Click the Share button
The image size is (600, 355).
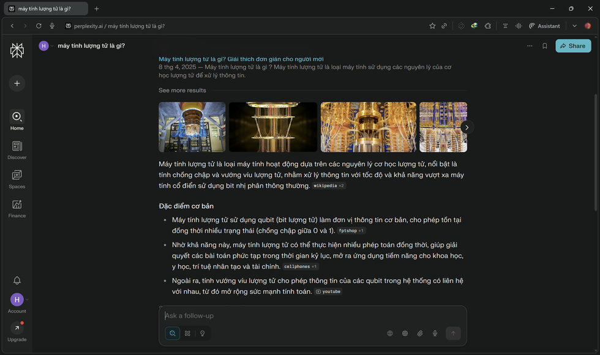pos(573,46)
